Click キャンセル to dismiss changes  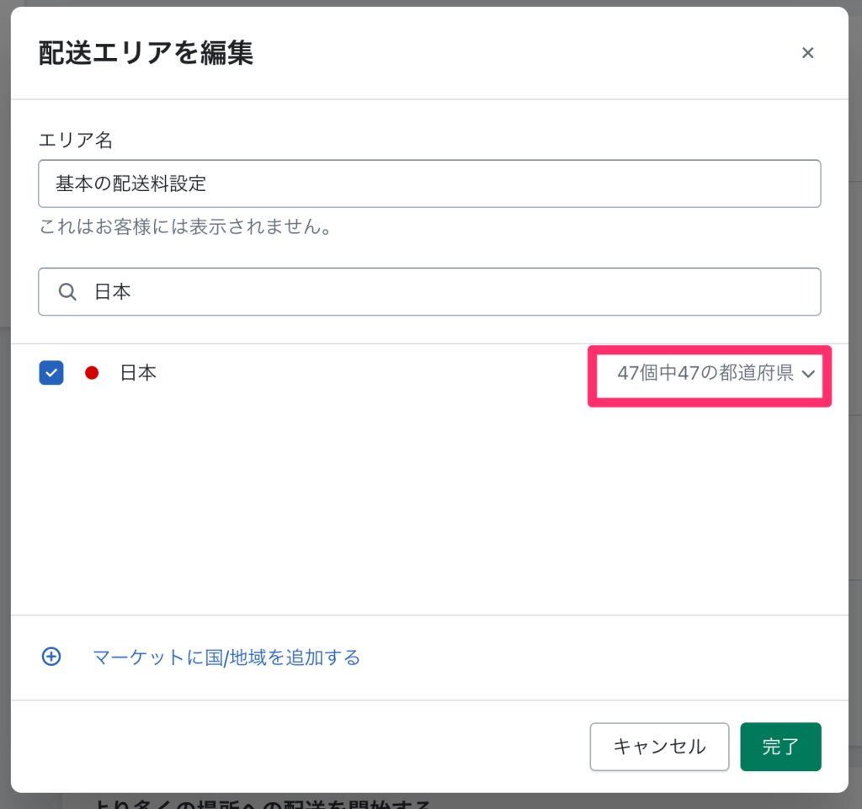[659, 747]
